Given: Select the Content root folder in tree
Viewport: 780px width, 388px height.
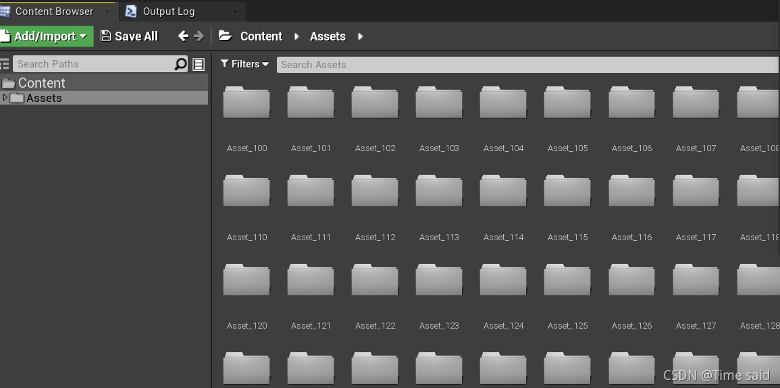Looking at the screenshot, I should click(x=104, y=83).
